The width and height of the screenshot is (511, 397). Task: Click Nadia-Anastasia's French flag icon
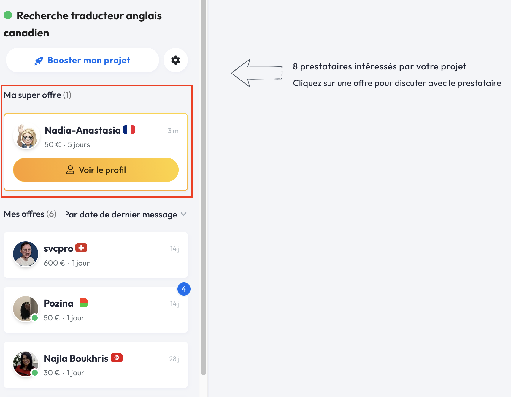click(129, 130)
